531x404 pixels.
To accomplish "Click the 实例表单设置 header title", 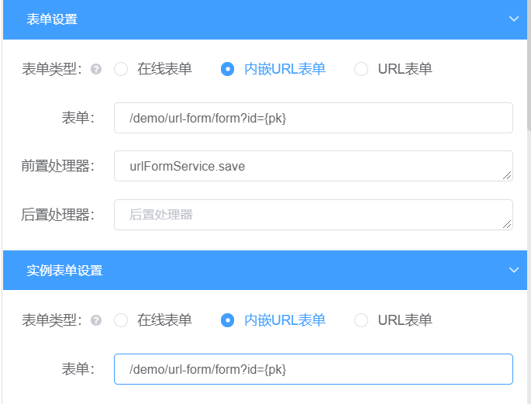I will 64,271.
